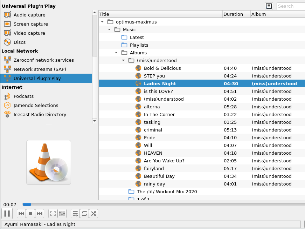Open Podcasts in the sidebar

click(x=23, y=96)
